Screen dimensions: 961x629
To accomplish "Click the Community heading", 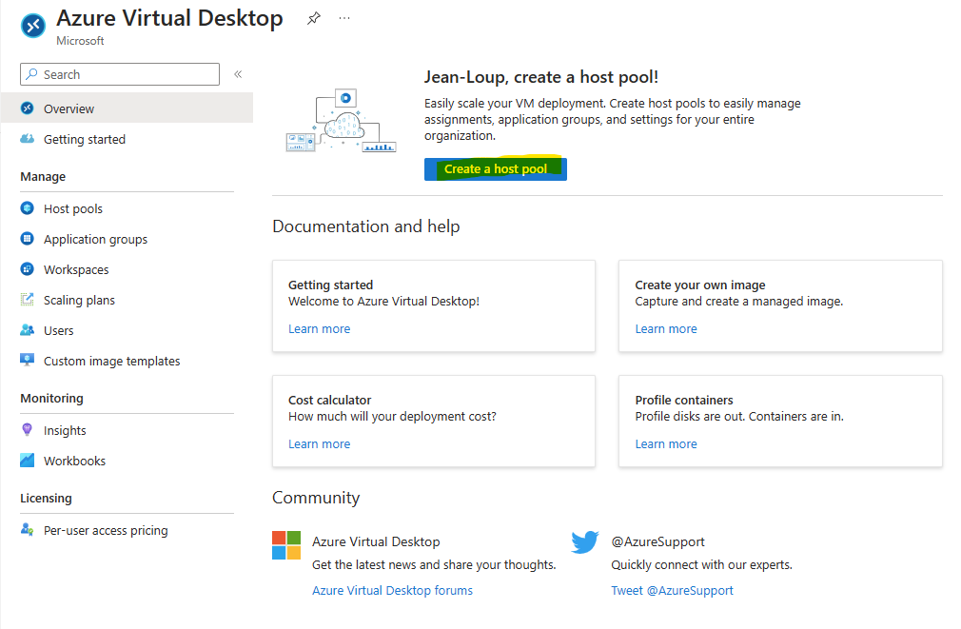I will pos(316,497).
